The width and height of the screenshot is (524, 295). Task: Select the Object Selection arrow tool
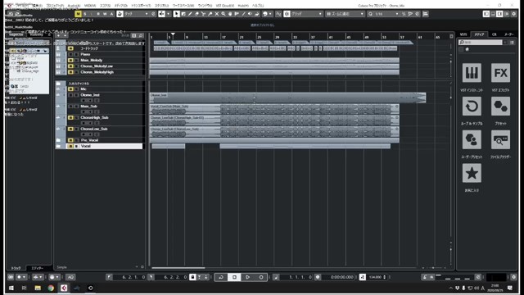177,14
